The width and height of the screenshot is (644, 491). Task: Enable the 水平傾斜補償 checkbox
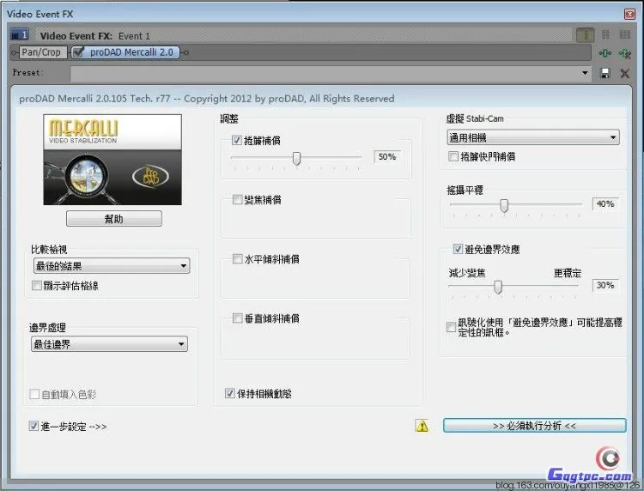click(237, 258)
